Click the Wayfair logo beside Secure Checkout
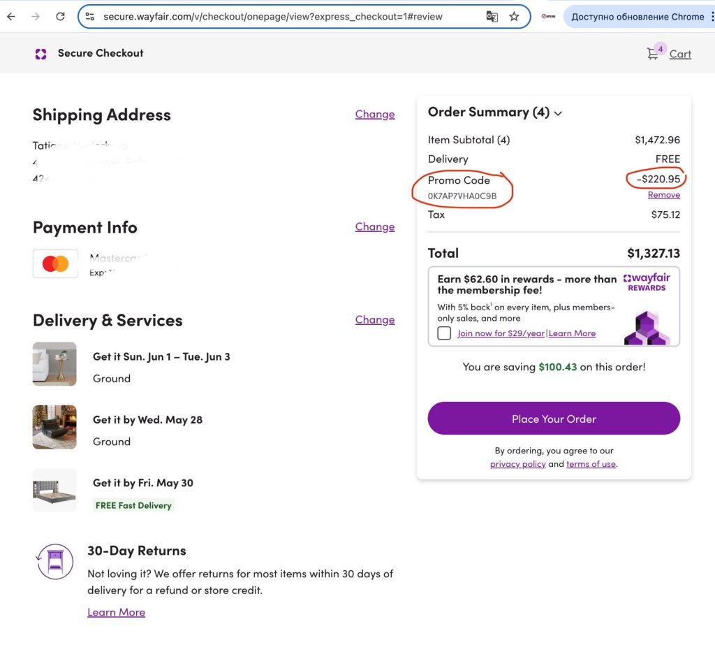This screenshot has width=715, height=645. pyautogui.click(x=40, y=54)
